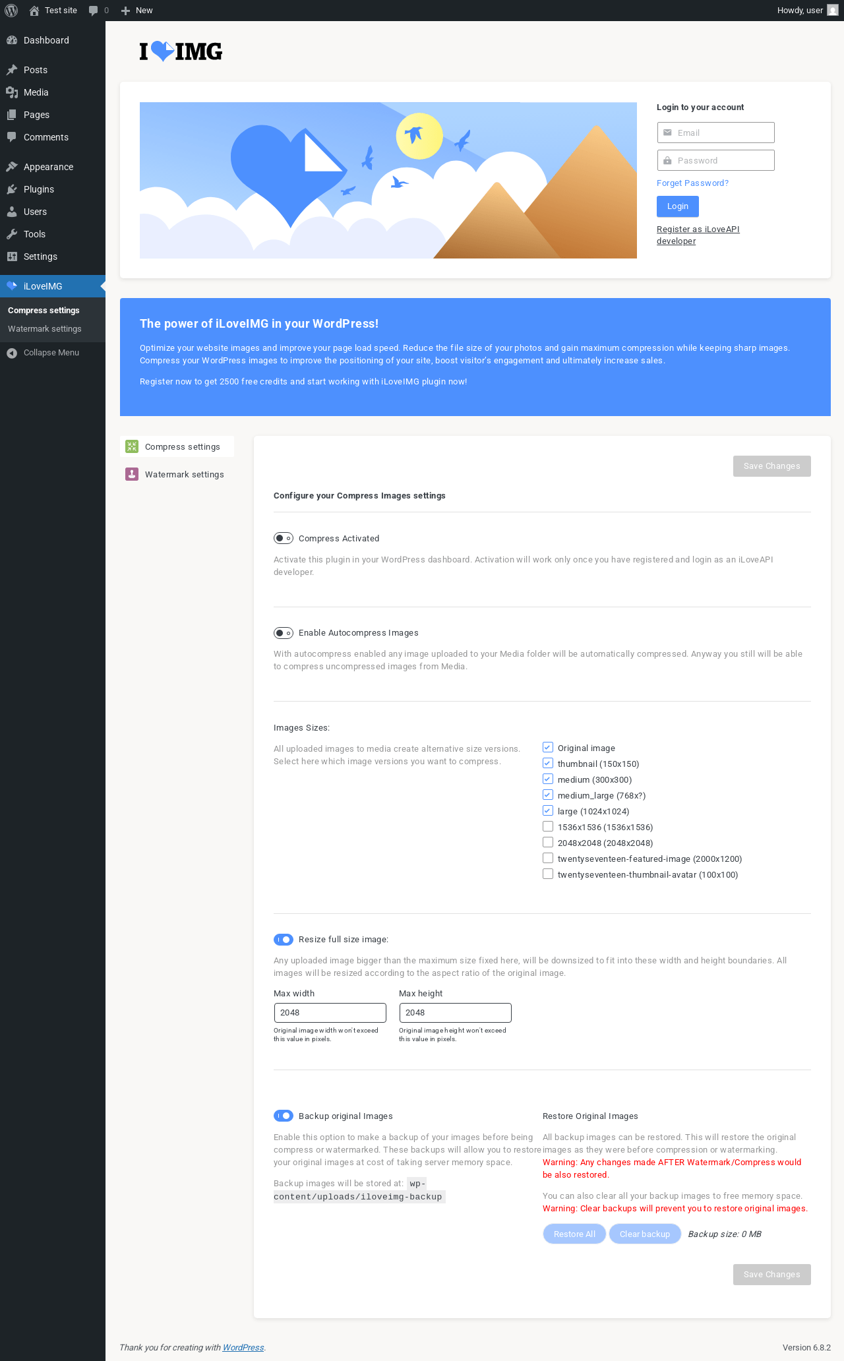Click the user avatar in admin bar
The width and height of the screenshot is (844, 1361).
pyautogui.click(x=833, y=11)
